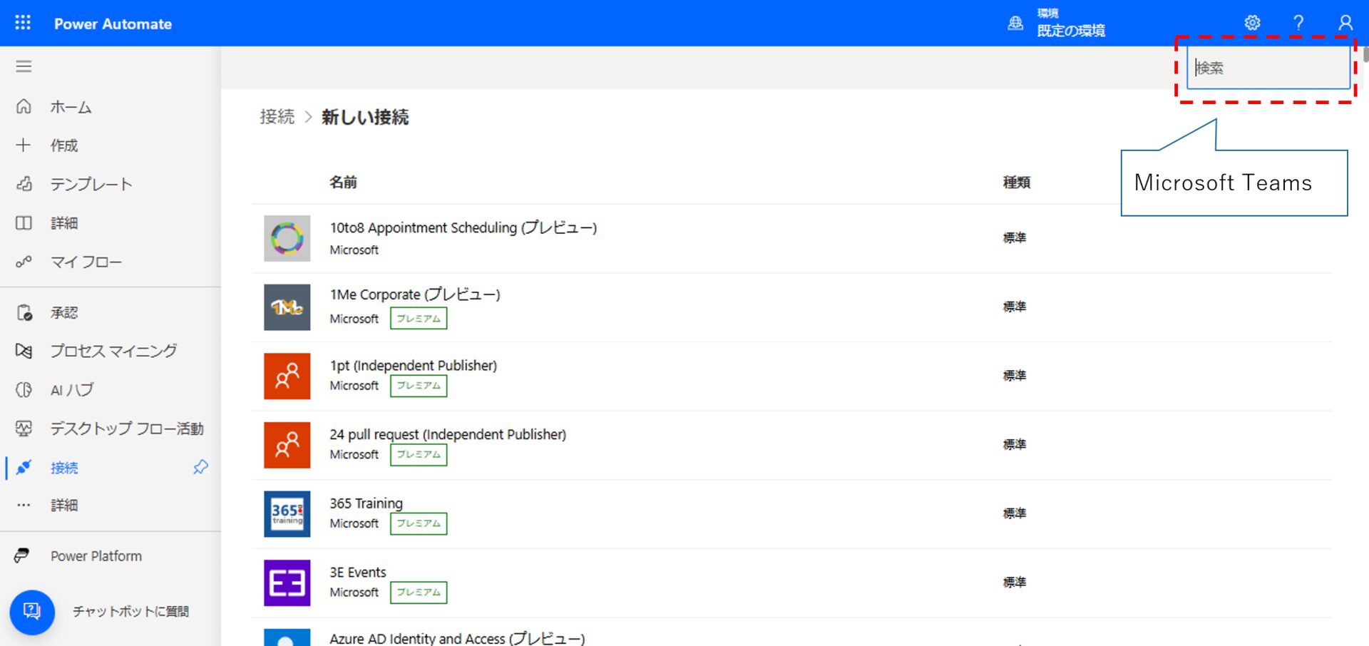This screenshot has height=646, width=1369.
Task: Select the 10to8 Appointment Scheduling connector icon
Action: click(x=287, y=238)
